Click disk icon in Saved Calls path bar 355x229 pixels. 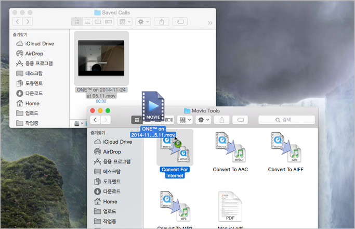[77, 123]
